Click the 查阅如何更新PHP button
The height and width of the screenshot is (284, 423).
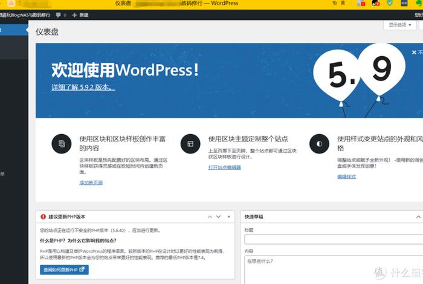[64, 269]
